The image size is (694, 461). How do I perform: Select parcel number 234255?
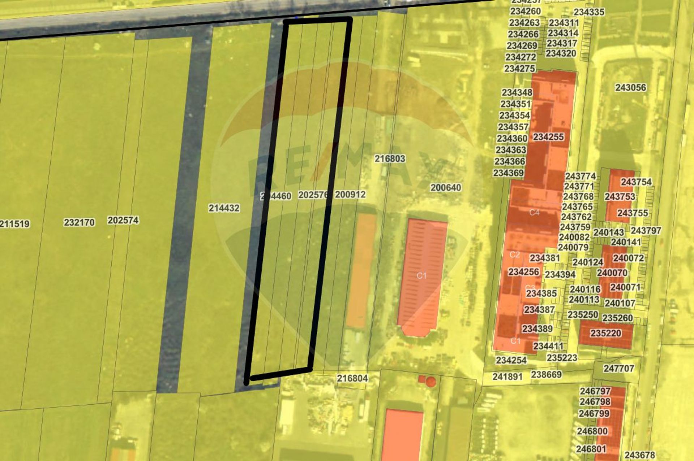(x=548, y=137)
